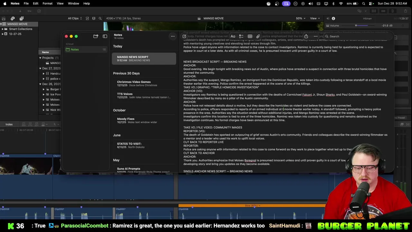This screenshot has width=412, height=232.
Task: Open background tasks checkmark icon
Action: click(39, 11)
